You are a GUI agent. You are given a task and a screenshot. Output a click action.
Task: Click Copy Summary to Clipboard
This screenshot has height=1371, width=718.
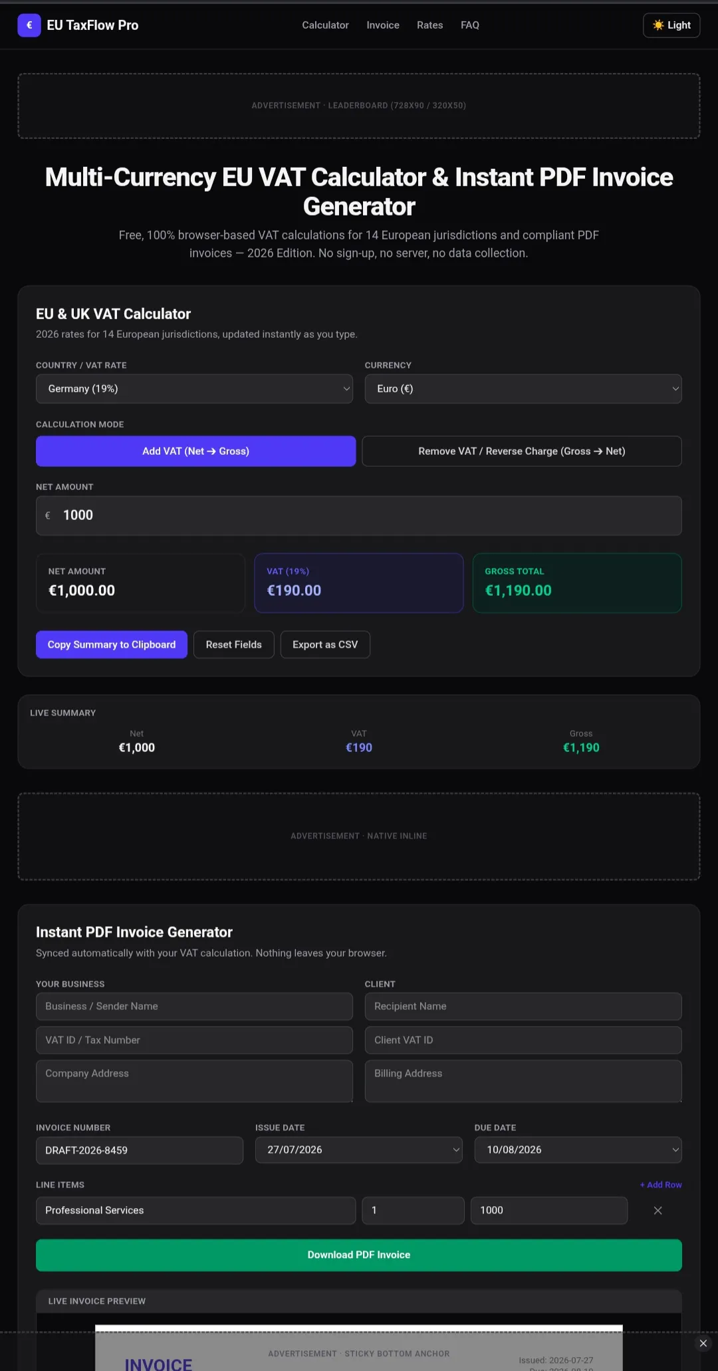point(112,644)
